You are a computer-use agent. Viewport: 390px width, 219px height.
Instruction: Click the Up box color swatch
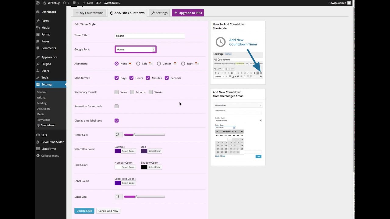(x=144, y=151)
